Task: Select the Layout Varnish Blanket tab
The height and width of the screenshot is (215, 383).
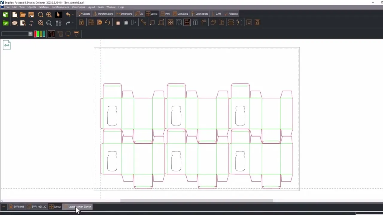Action: pyautogui.click(x=78, y=207)
